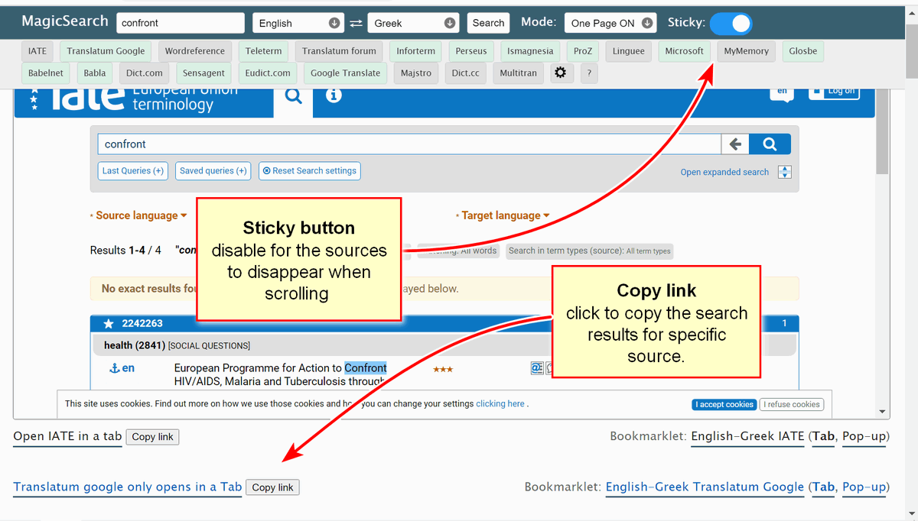The width and height of the screenshot is (918, 521).
Task: Click inside the confront search field
Action: 180,22
